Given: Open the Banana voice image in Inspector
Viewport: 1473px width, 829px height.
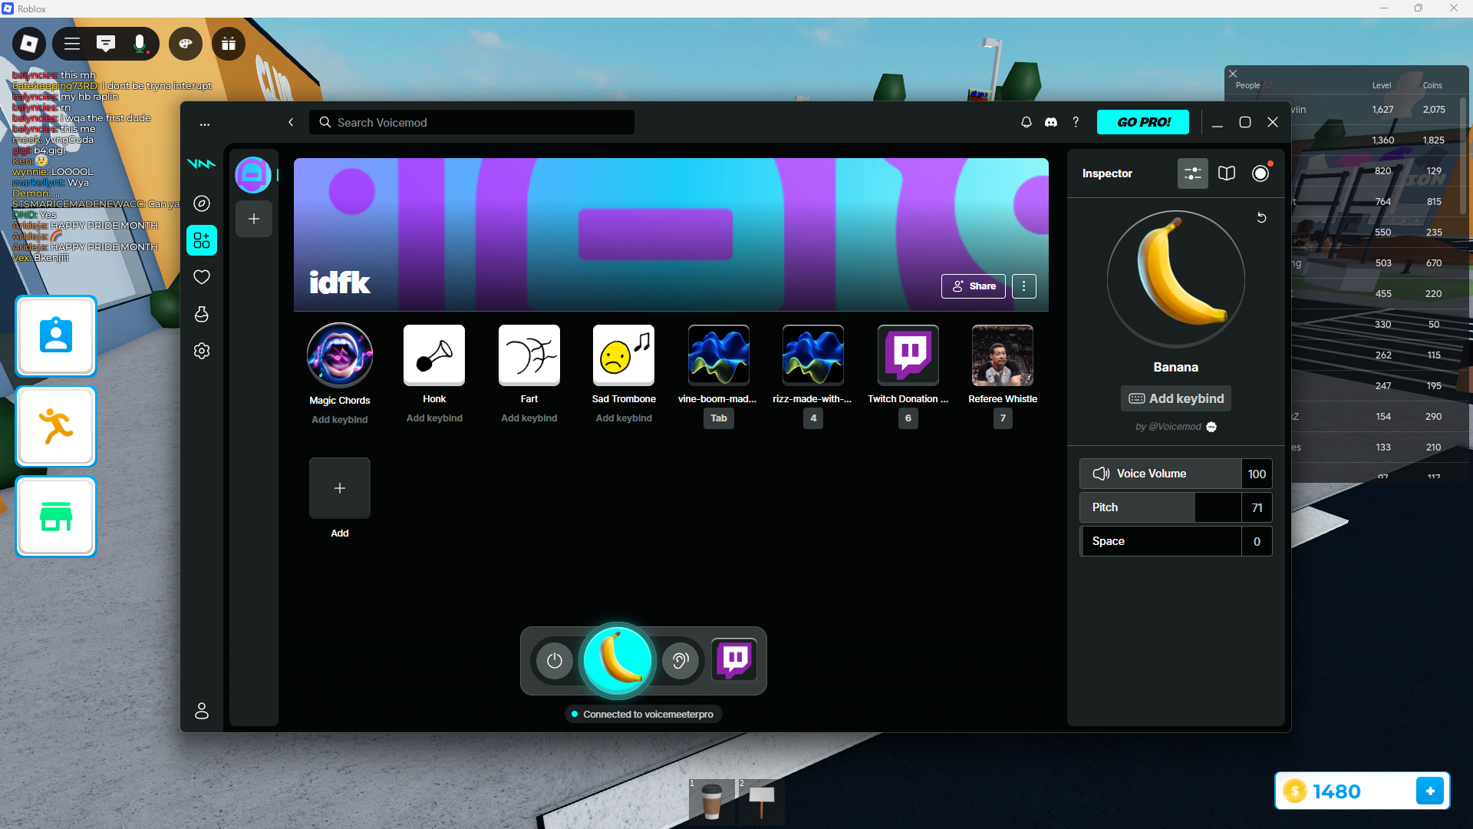Looking at the screenshot, I should pos(1176,279).
